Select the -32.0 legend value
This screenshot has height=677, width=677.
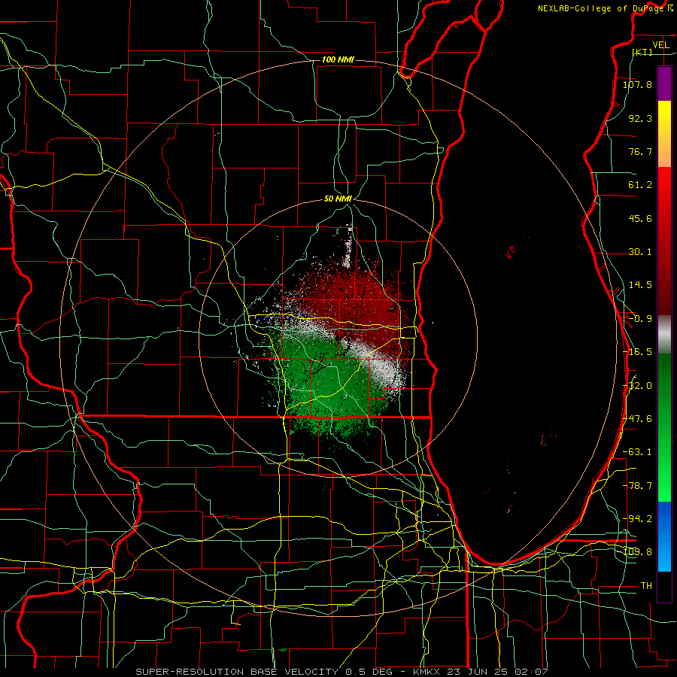[637, 386]
